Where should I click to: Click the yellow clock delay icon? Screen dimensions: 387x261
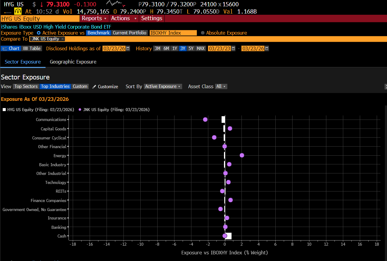click(x=18, y=11)
